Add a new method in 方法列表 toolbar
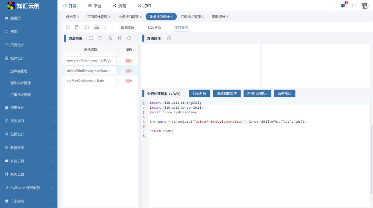 pyautogui.click(x=91, y=38)
